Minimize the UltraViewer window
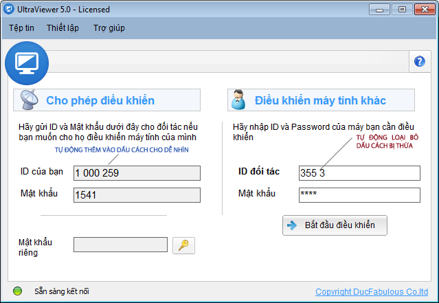The width and height of the screenshot is (439, 303). [x=379, y=9]
